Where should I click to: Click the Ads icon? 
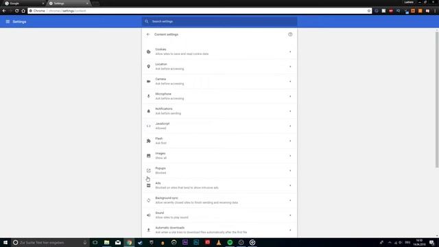[x=149, y=185]
